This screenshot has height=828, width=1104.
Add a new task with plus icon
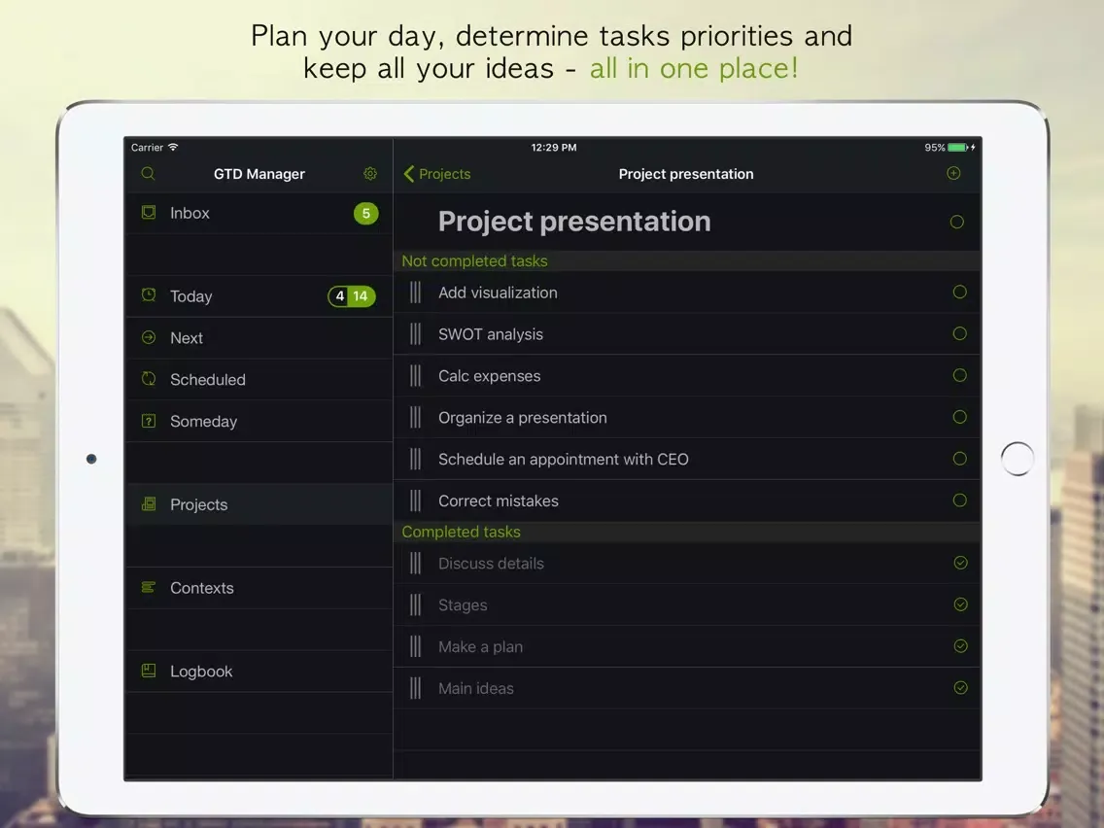953,173
